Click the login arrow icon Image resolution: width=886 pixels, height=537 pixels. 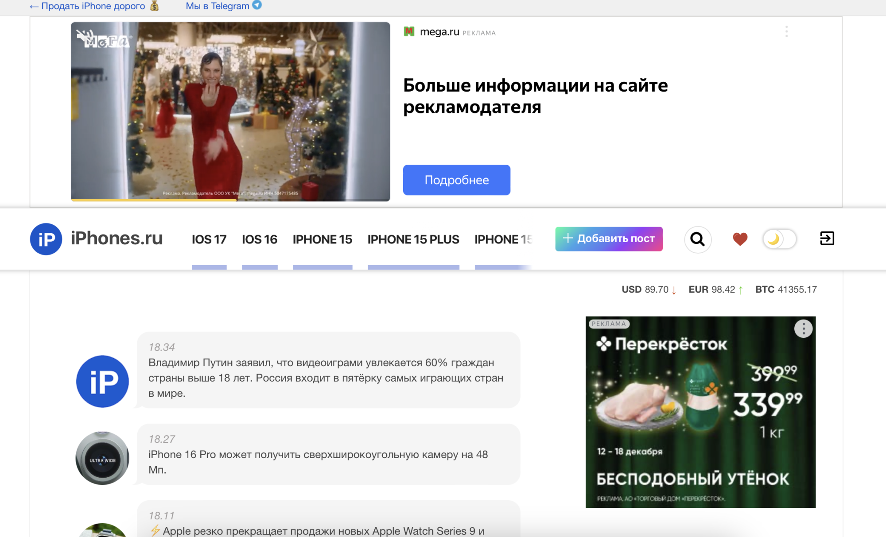(x=828, y=239)
